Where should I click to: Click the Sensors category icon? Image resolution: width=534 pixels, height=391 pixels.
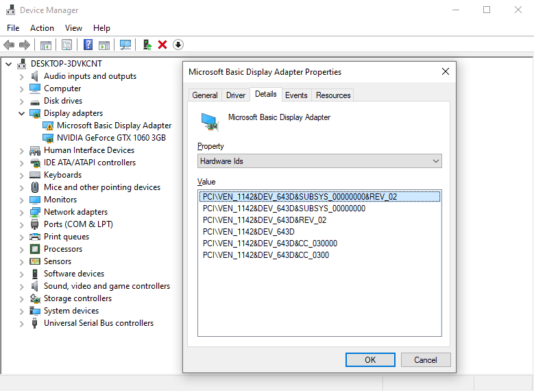pyautogui.click(x=35, y=261)
